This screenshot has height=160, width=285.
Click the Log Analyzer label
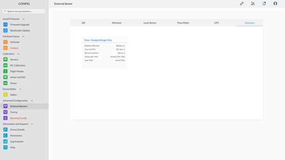[17, 142]
